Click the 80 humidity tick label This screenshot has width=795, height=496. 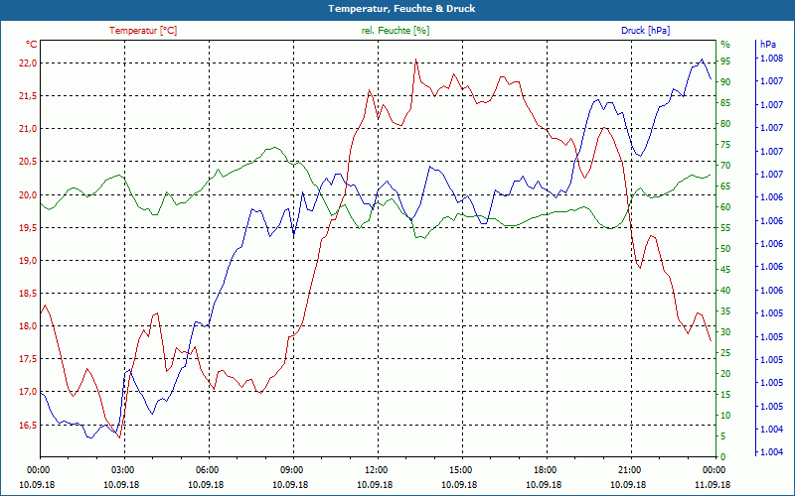(x=725, y=123)
